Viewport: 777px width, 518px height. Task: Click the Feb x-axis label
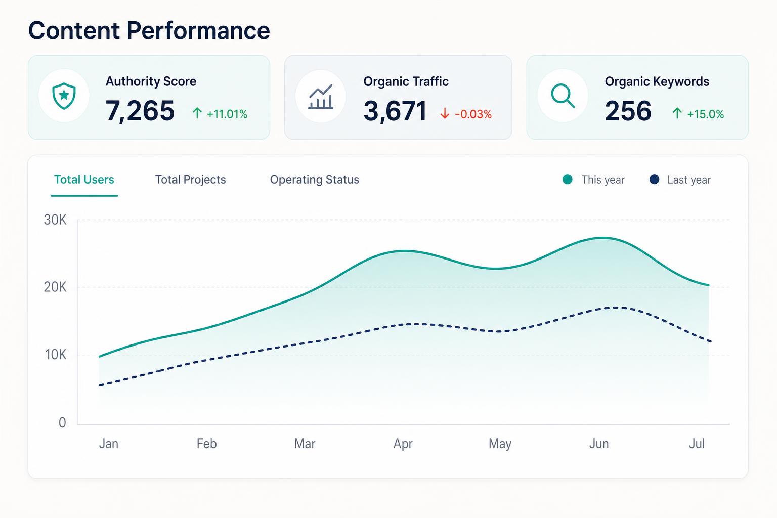206,444
